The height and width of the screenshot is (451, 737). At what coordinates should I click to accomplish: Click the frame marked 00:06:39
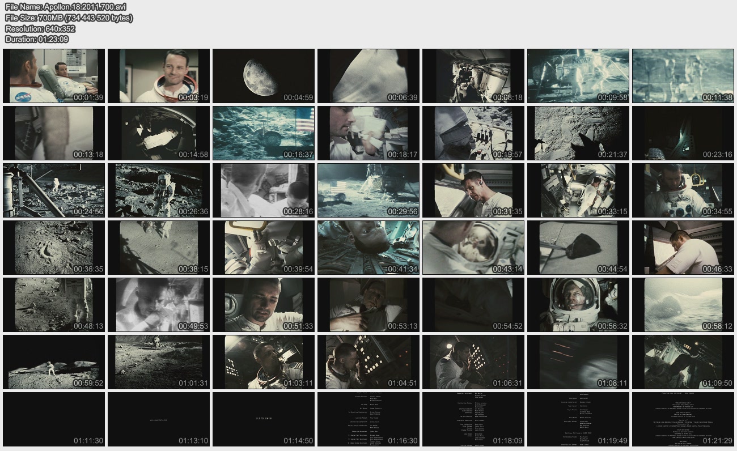click(369, 76)
